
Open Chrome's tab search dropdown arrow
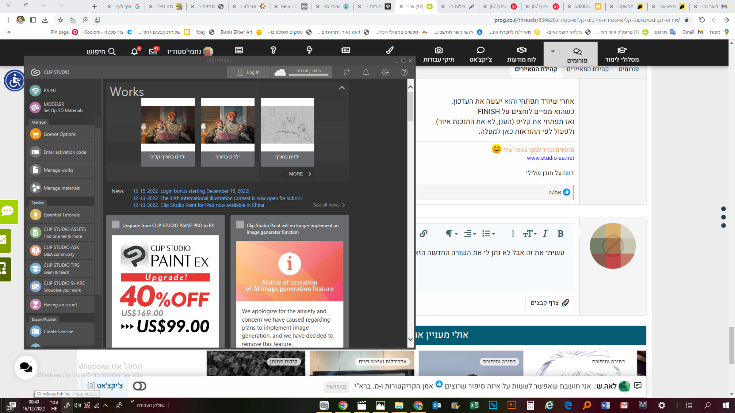point(61,6)
